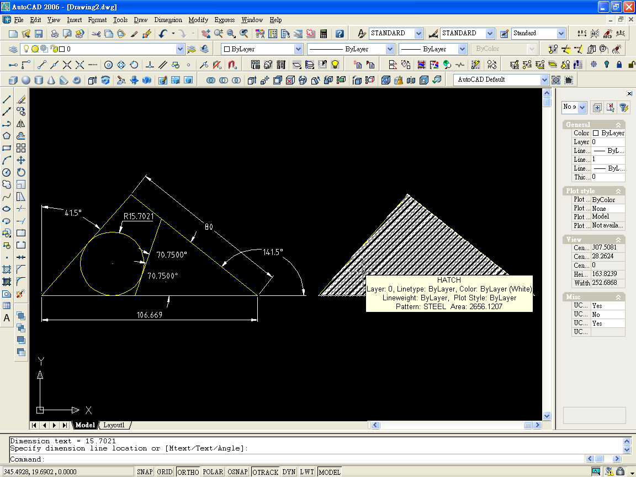The image size is (636, 477).
Task: Select the Rotate modify tool
Action: coord(21,172)
